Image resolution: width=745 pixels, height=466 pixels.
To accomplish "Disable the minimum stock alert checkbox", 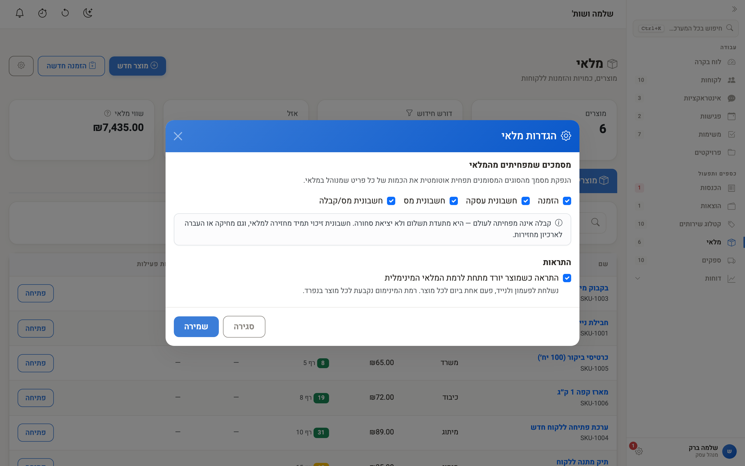I will click(x=567, y=278).
